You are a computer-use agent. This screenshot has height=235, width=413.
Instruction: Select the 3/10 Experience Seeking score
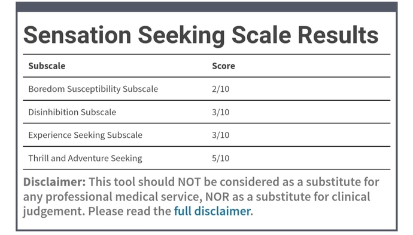coord(220,135)
